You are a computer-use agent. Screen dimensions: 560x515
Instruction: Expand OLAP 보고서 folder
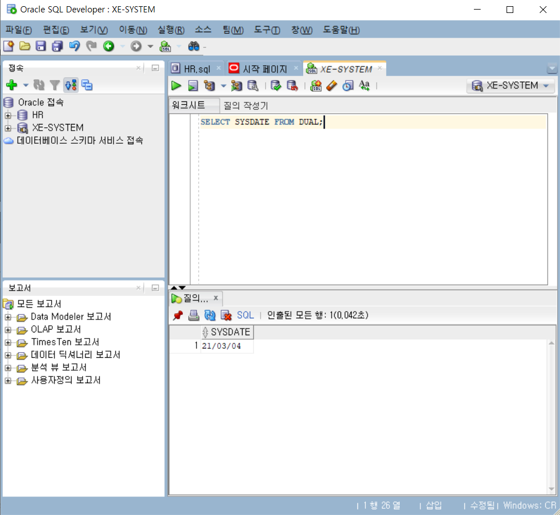click(8, 330)
